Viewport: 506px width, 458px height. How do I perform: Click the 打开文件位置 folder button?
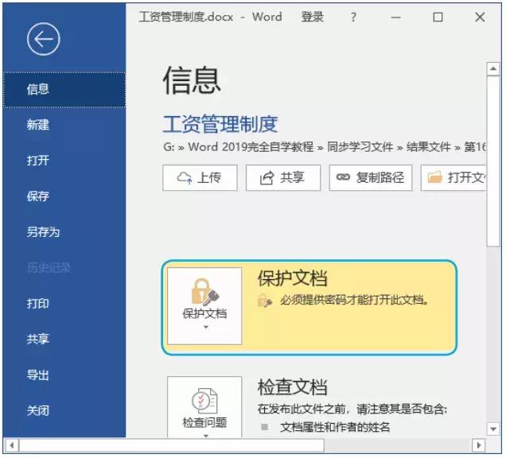[453, 178]
